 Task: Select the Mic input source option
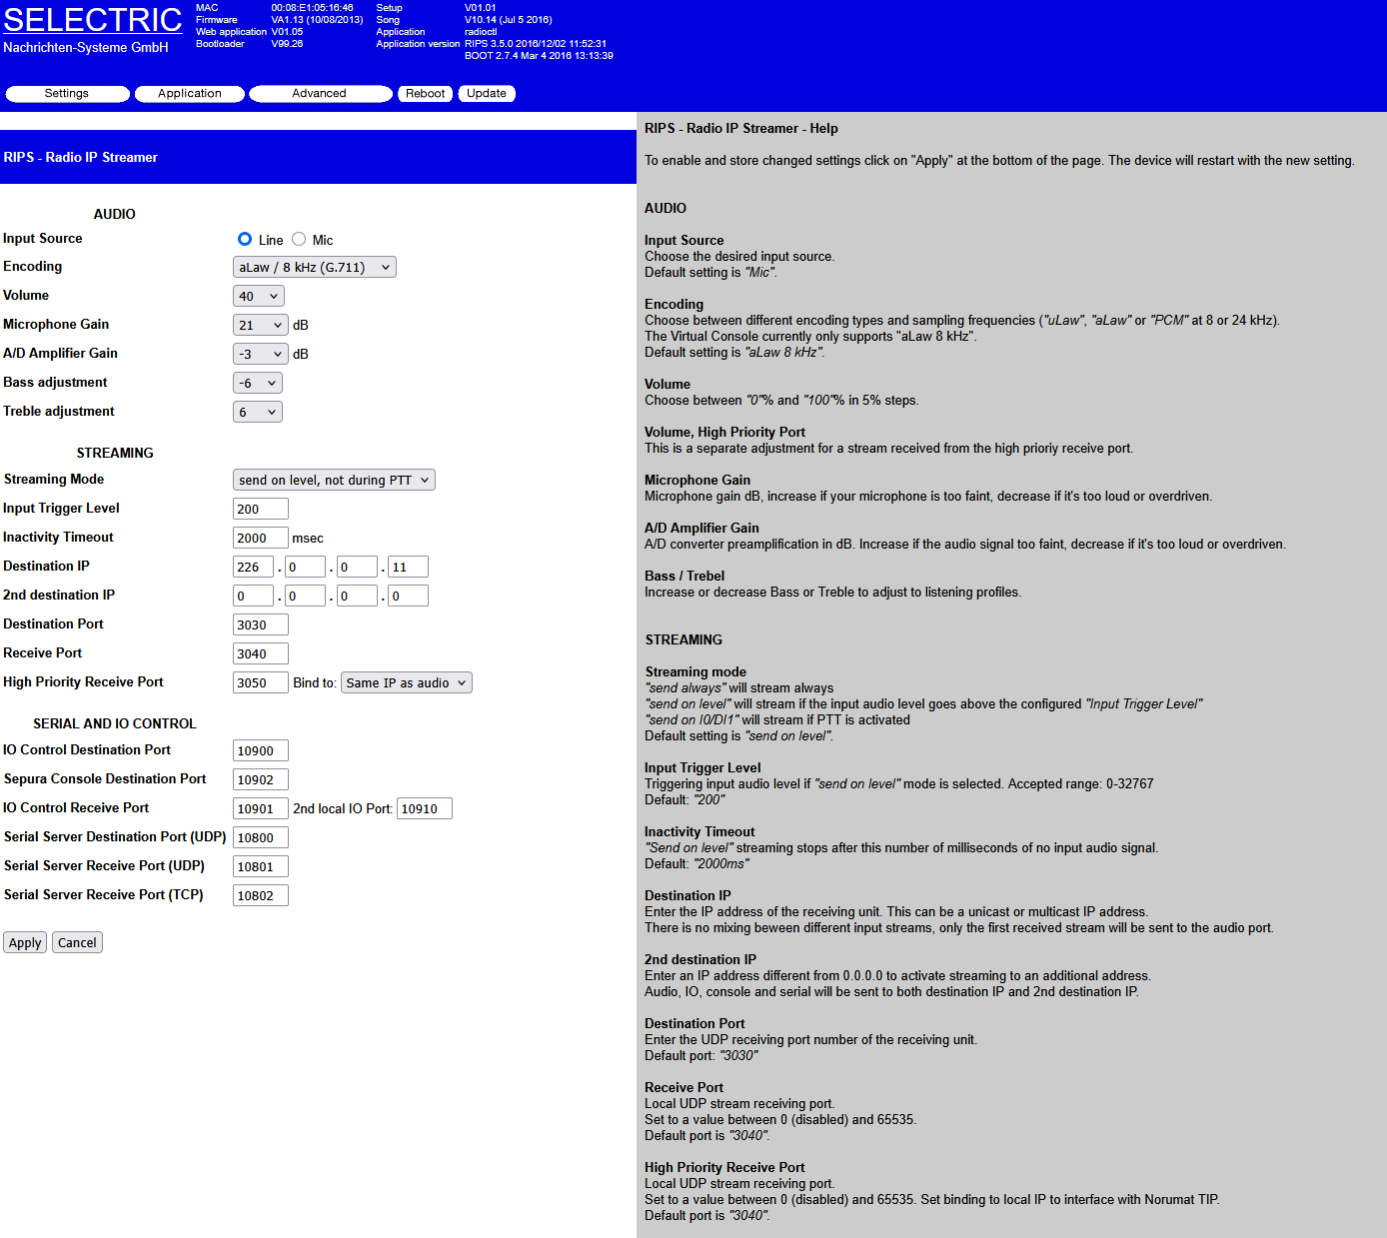pos(299,240)
